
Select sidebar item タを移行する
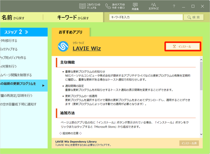tap(9, 41)
